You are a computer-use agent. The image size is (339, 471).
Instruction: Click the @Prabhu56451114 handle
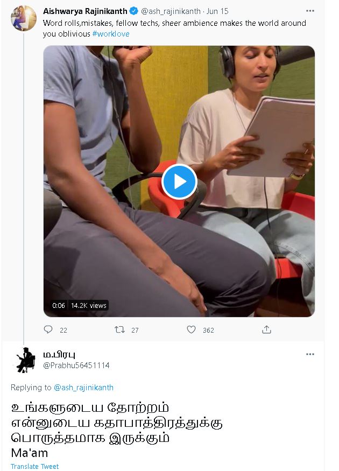coord(76,365)
